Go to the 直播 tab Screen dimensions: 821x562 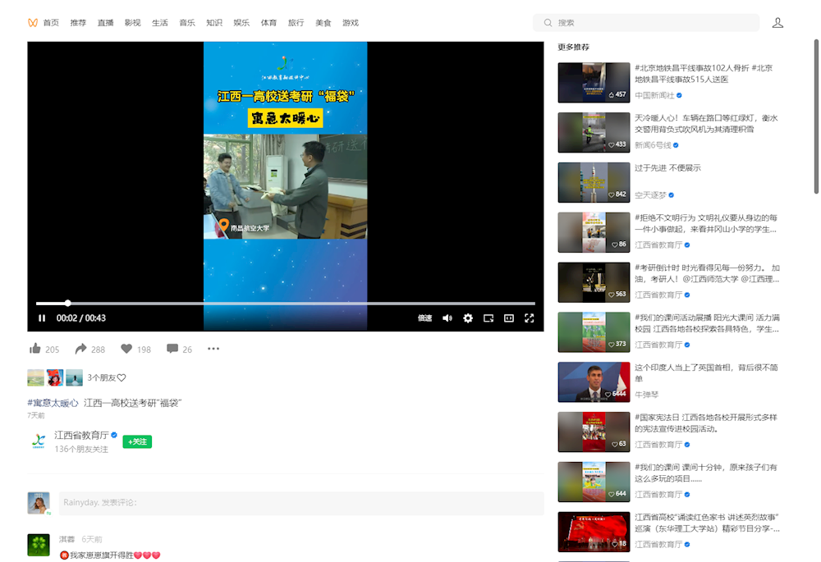pos(105,23)
